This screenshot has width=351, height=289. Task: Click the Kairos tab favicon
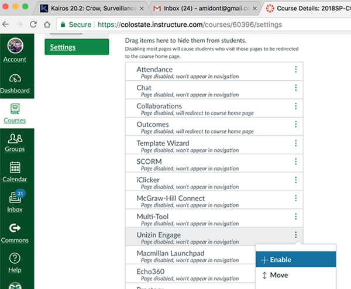pyautogui.click(x=44, y=9)
